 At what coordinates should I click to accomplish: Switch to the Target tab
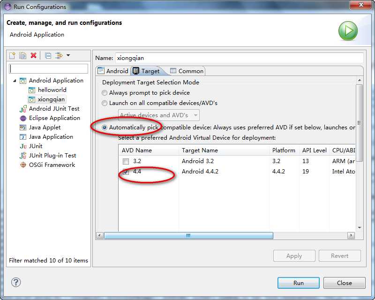click(146, 71)
